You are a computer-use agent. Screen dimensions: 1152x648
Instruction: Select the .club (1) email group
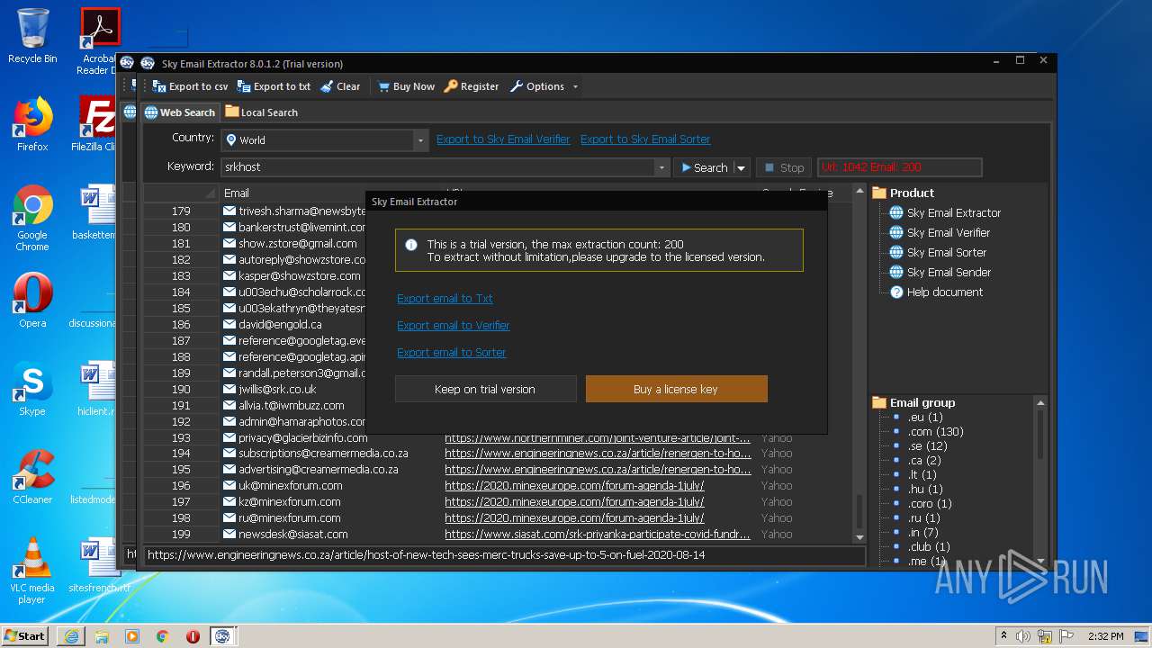pyautogui.click(x=929, y=547)
